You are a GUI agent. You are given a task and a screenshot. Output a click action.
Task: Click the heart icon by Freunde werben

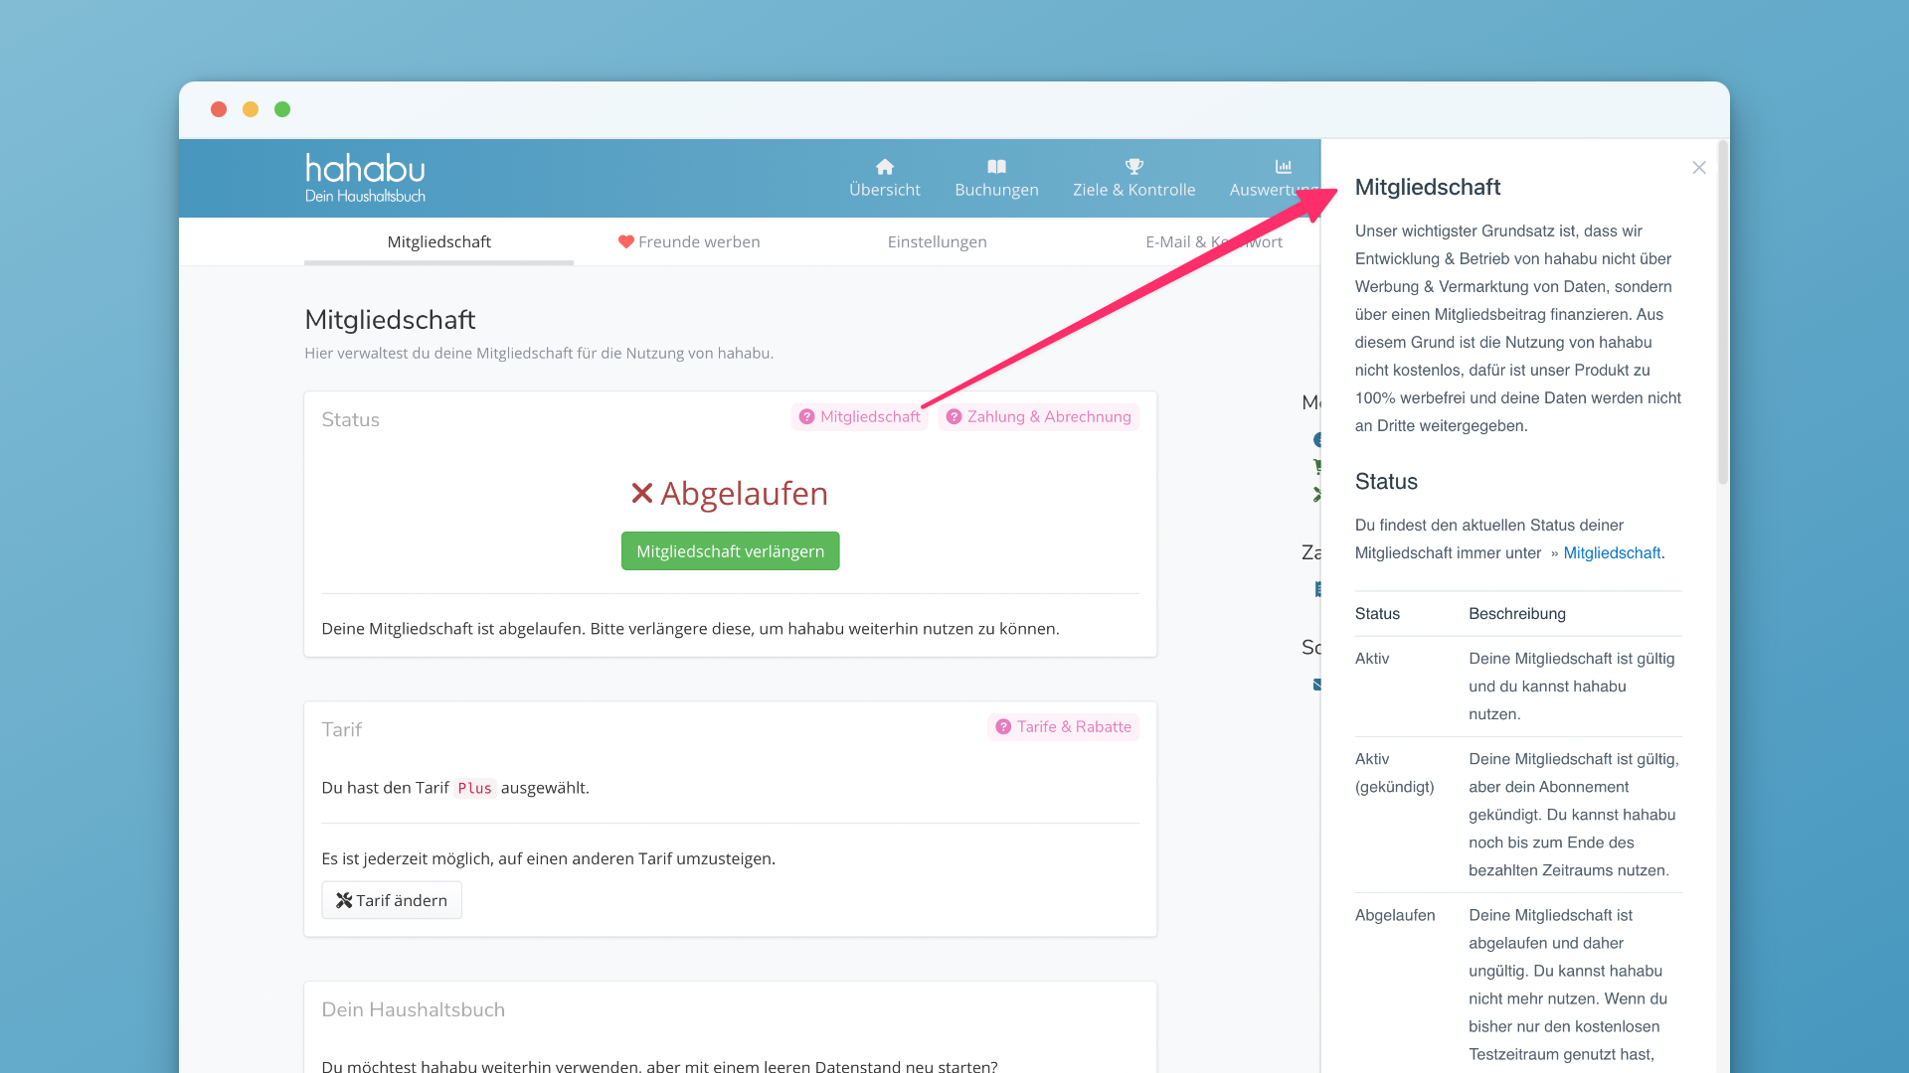(x=625, y=241)
